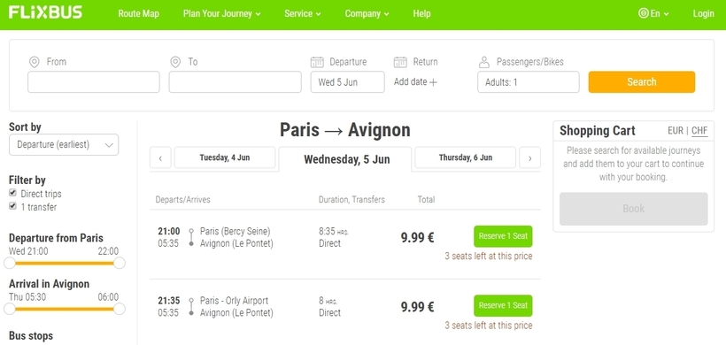Open Route Map from the navigation
This screenshot has width=726, height=345.
(x=138, y=13)
